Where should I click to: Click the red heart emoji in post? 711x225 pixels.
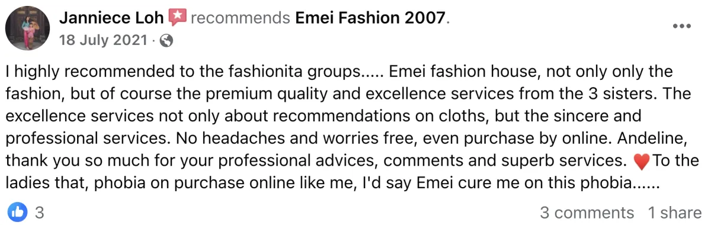(642, 162)
